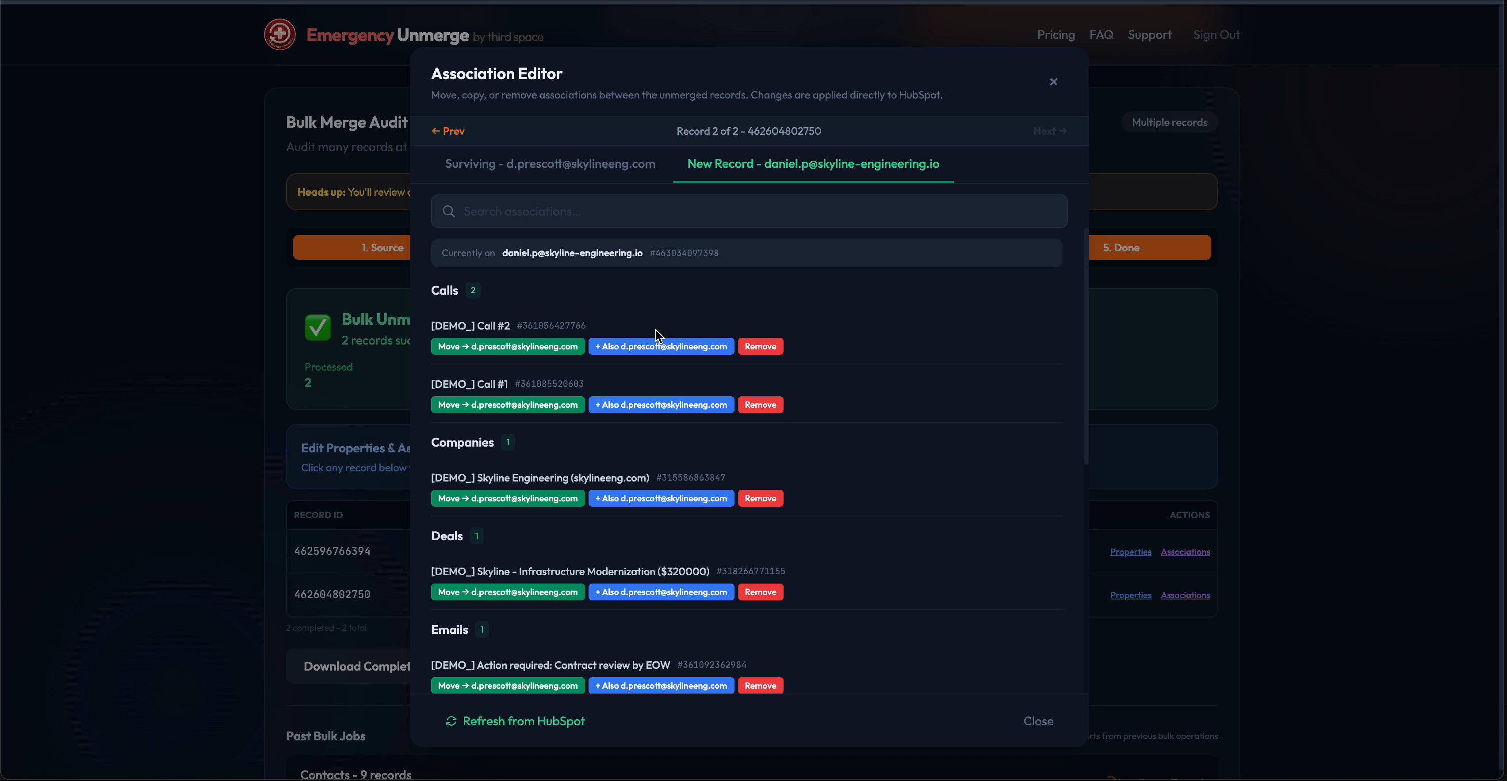This screenshot has height=781, width=1507.
Task: Click the Download Complete button behind the modal
Action: point(348,667)
